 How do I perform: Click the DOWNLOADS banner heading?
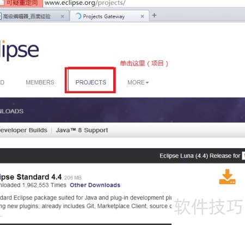tap(11, 111)
